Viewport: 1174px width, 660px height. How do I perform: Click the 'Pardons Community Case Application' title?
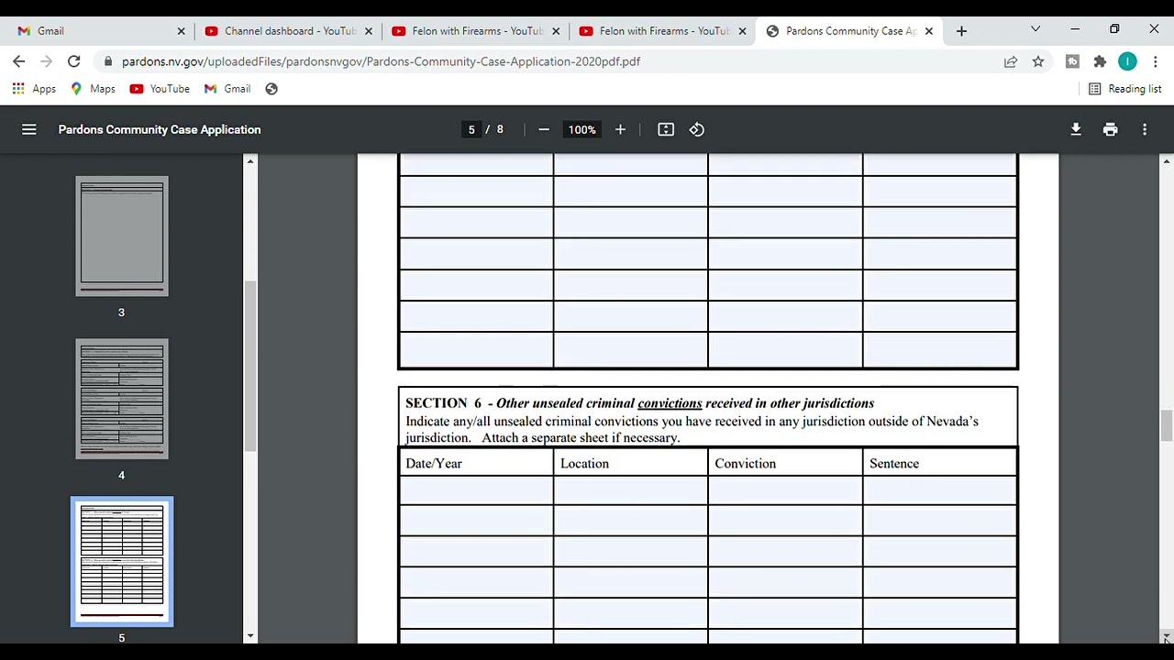(160, 129)
